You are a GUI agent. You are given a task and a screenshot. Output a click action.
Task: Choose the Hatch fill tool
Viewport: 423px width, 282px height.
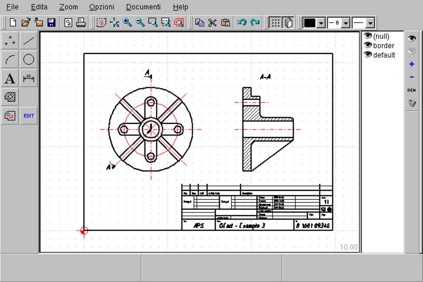coord(10,97)
